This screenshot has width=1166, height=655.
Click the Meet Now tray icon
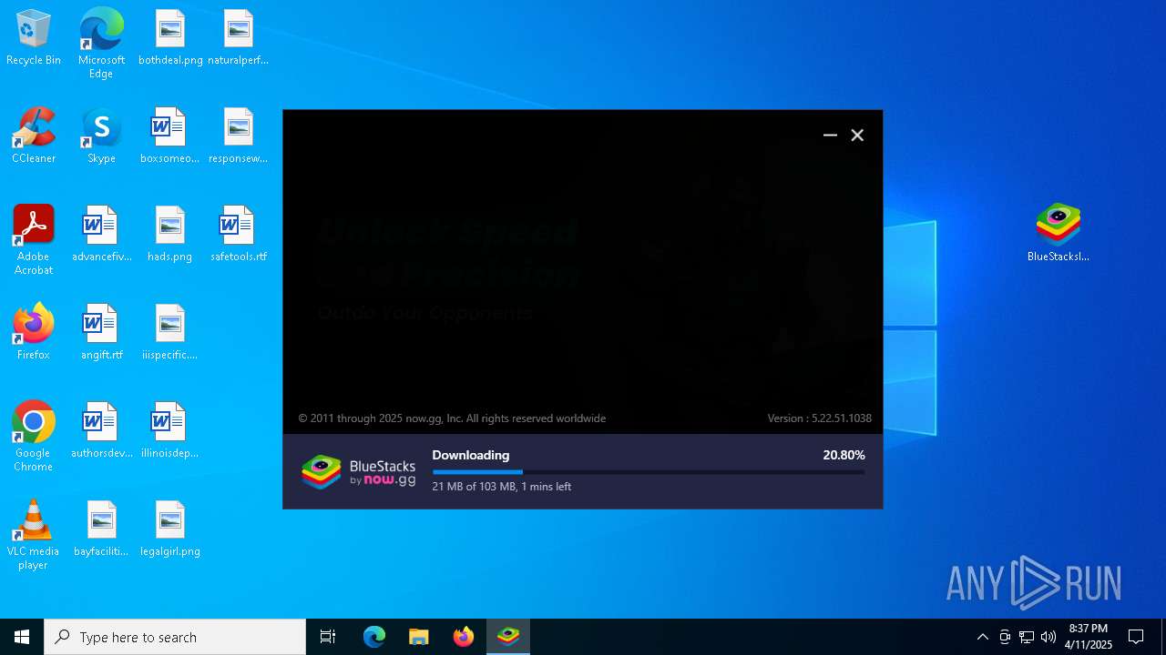(x=1005, y=637)
